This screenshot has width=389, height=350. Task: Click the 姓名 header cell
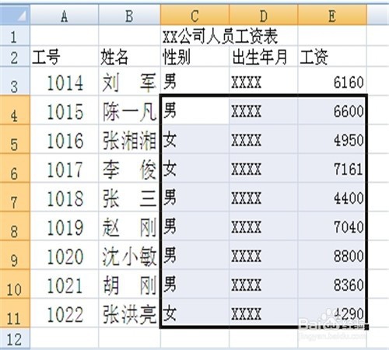click(x=129, y=57)
